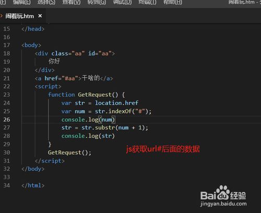Click the closing html tag on line 34
This screenshot has height=213, width=261.
(x=33, y=185)
